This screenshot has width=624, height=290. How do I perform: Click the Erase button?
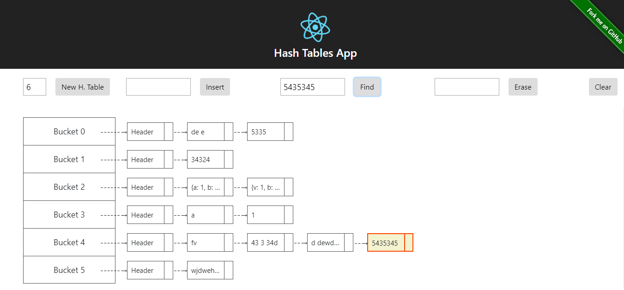tap(523, 87)
